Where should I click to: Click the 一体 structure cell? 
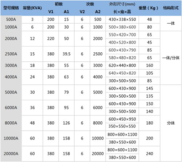(x=171, y=23)
